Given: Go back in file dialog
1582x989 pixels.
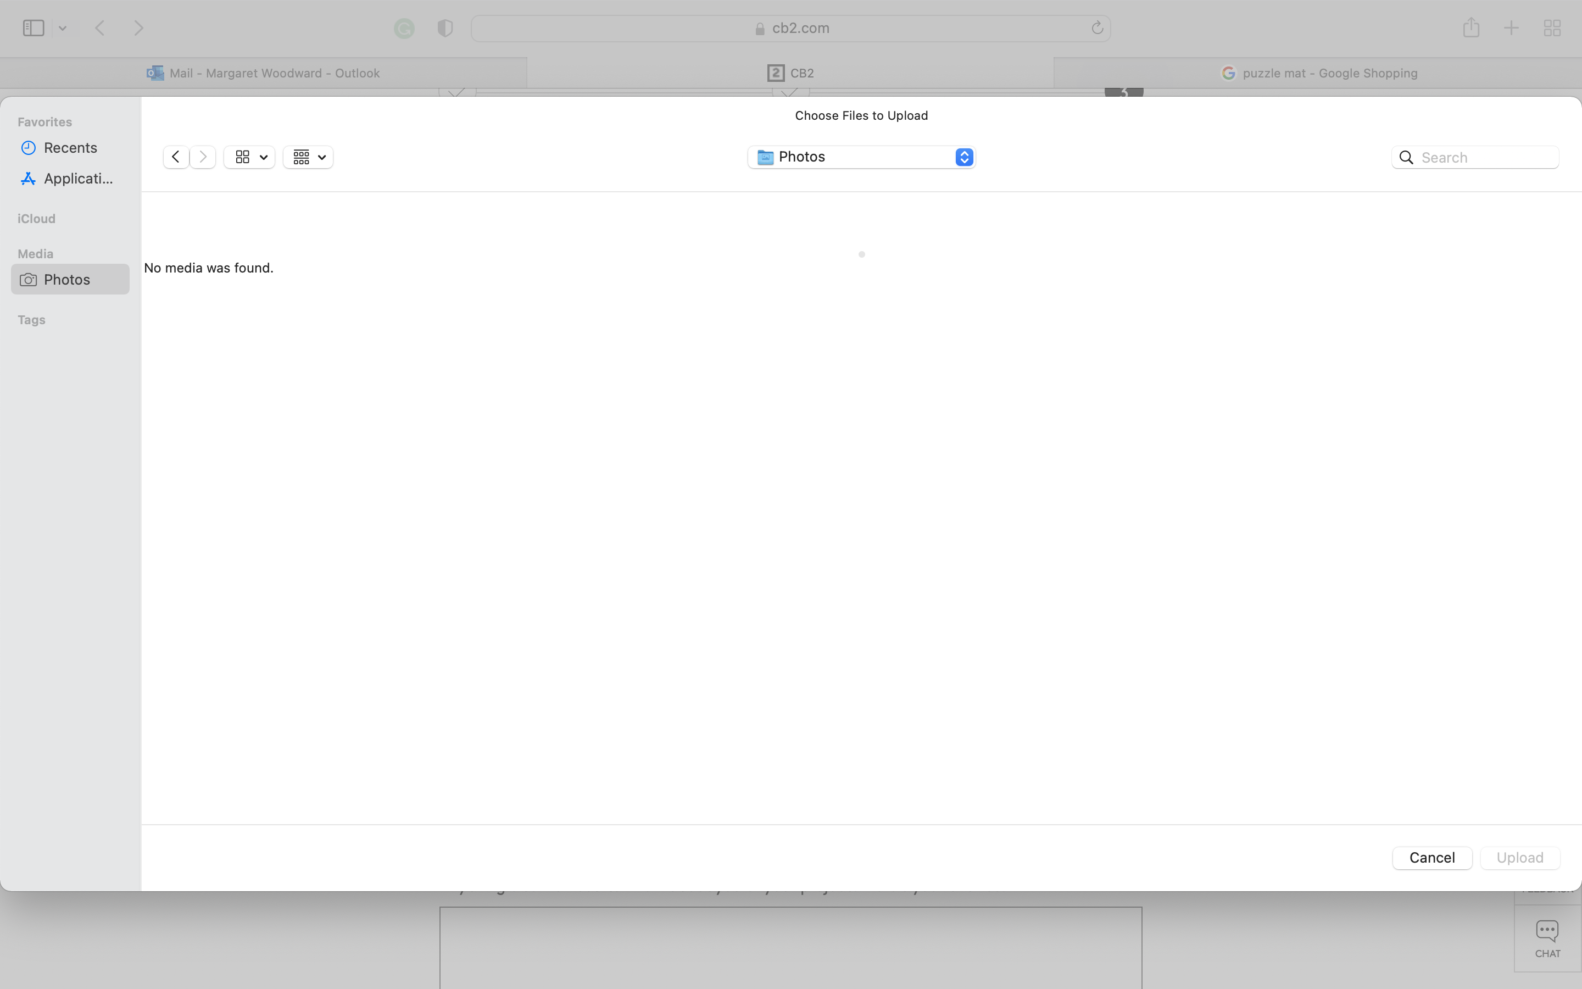Looking at the screenshot, I should [x=176, y=157].
